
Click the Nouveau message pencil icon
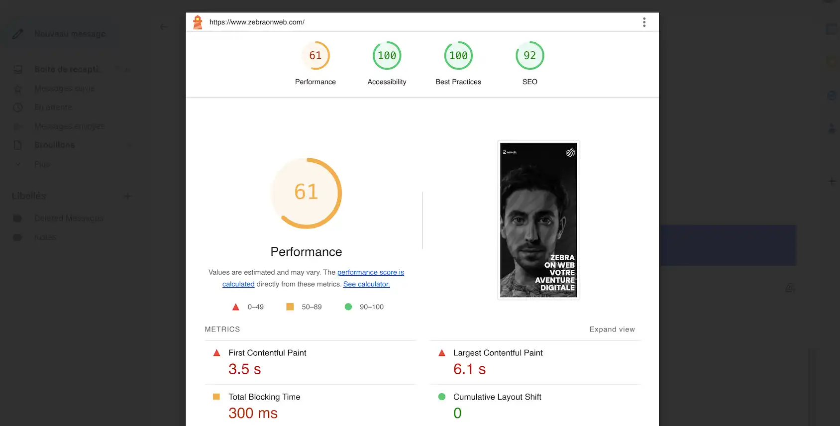(17, 34)
